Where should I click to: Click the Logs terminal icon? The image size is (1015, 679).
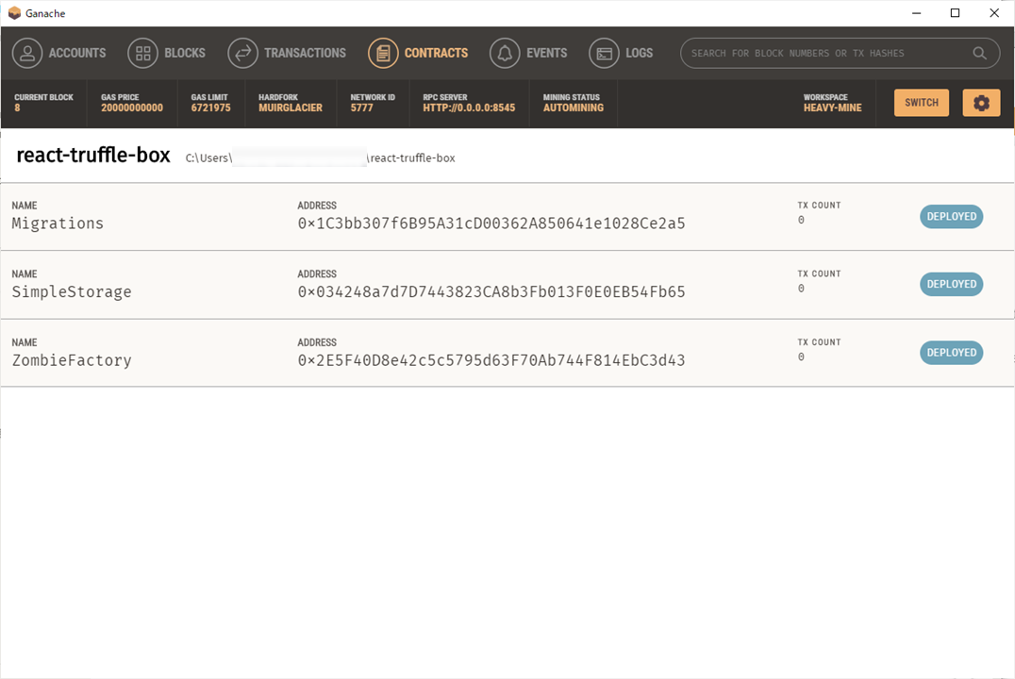(604, 53)
